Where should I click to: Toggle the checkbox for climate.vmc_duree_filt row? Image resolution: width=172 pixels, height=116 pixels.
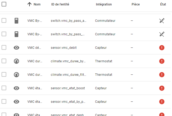(x=4, y=75)
